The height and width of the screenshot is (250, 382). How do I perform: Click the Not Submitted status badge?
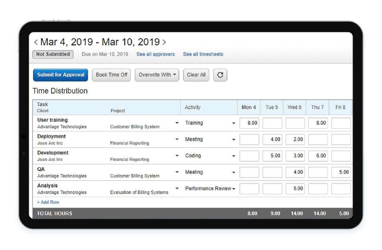(53, 54)
